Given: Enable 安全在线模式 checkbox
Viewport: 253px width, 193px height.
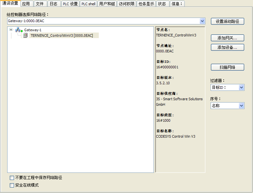Looking at the screenshot, I should 12,185.
